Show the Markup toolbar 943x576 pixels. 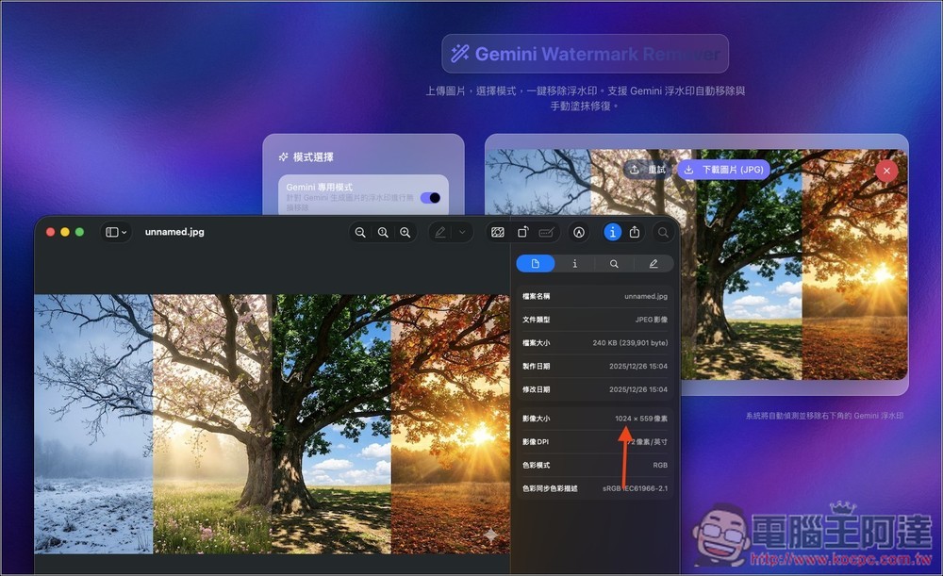point(579,232)
